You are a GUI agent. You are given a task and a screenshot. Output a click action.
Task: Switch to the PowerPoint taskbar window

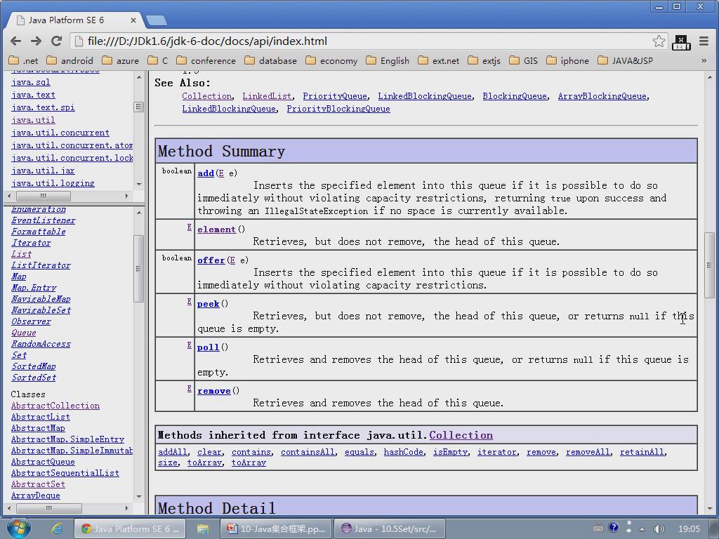pos(275,528)
